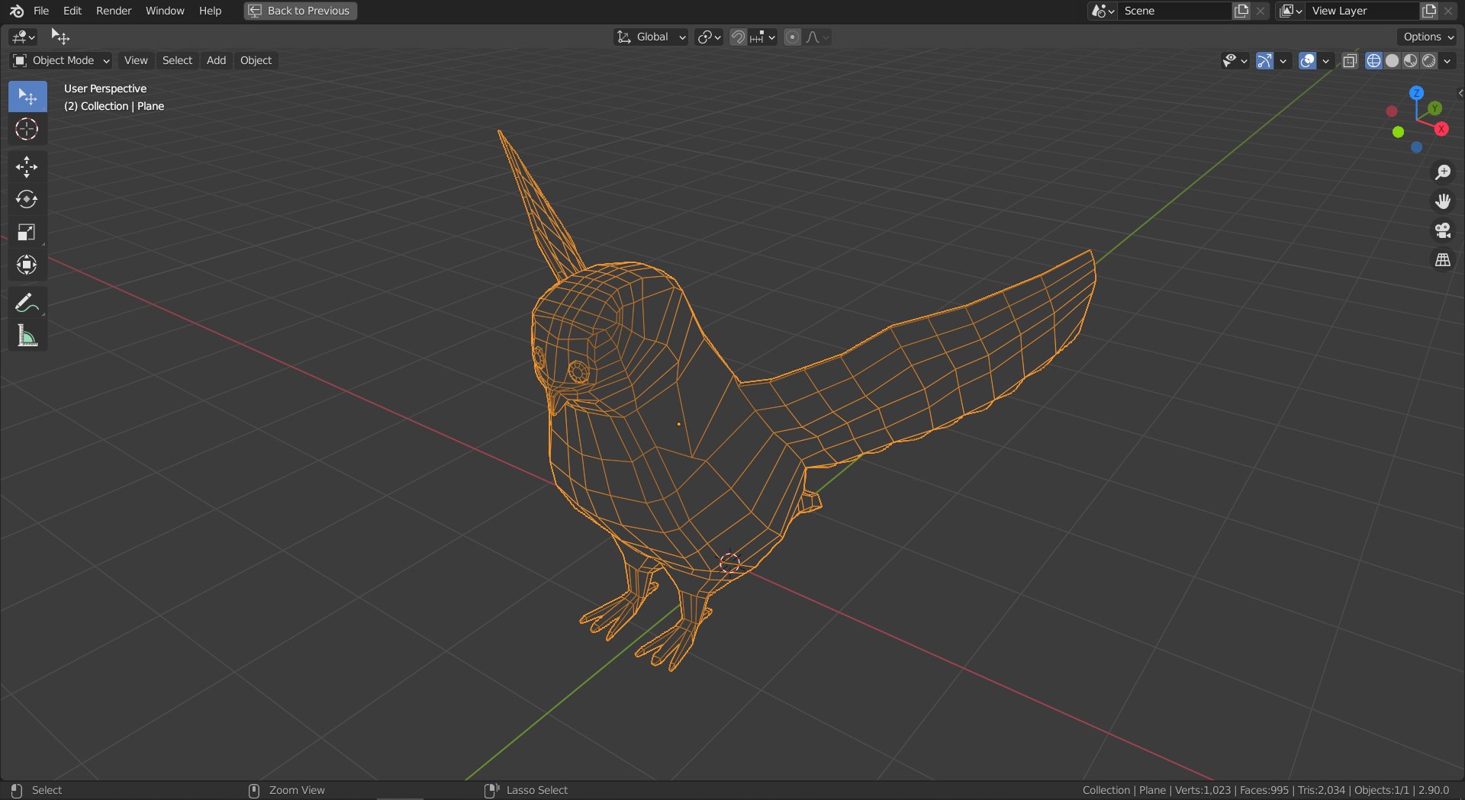Open the gizmo options arrow

[1283, 61]
